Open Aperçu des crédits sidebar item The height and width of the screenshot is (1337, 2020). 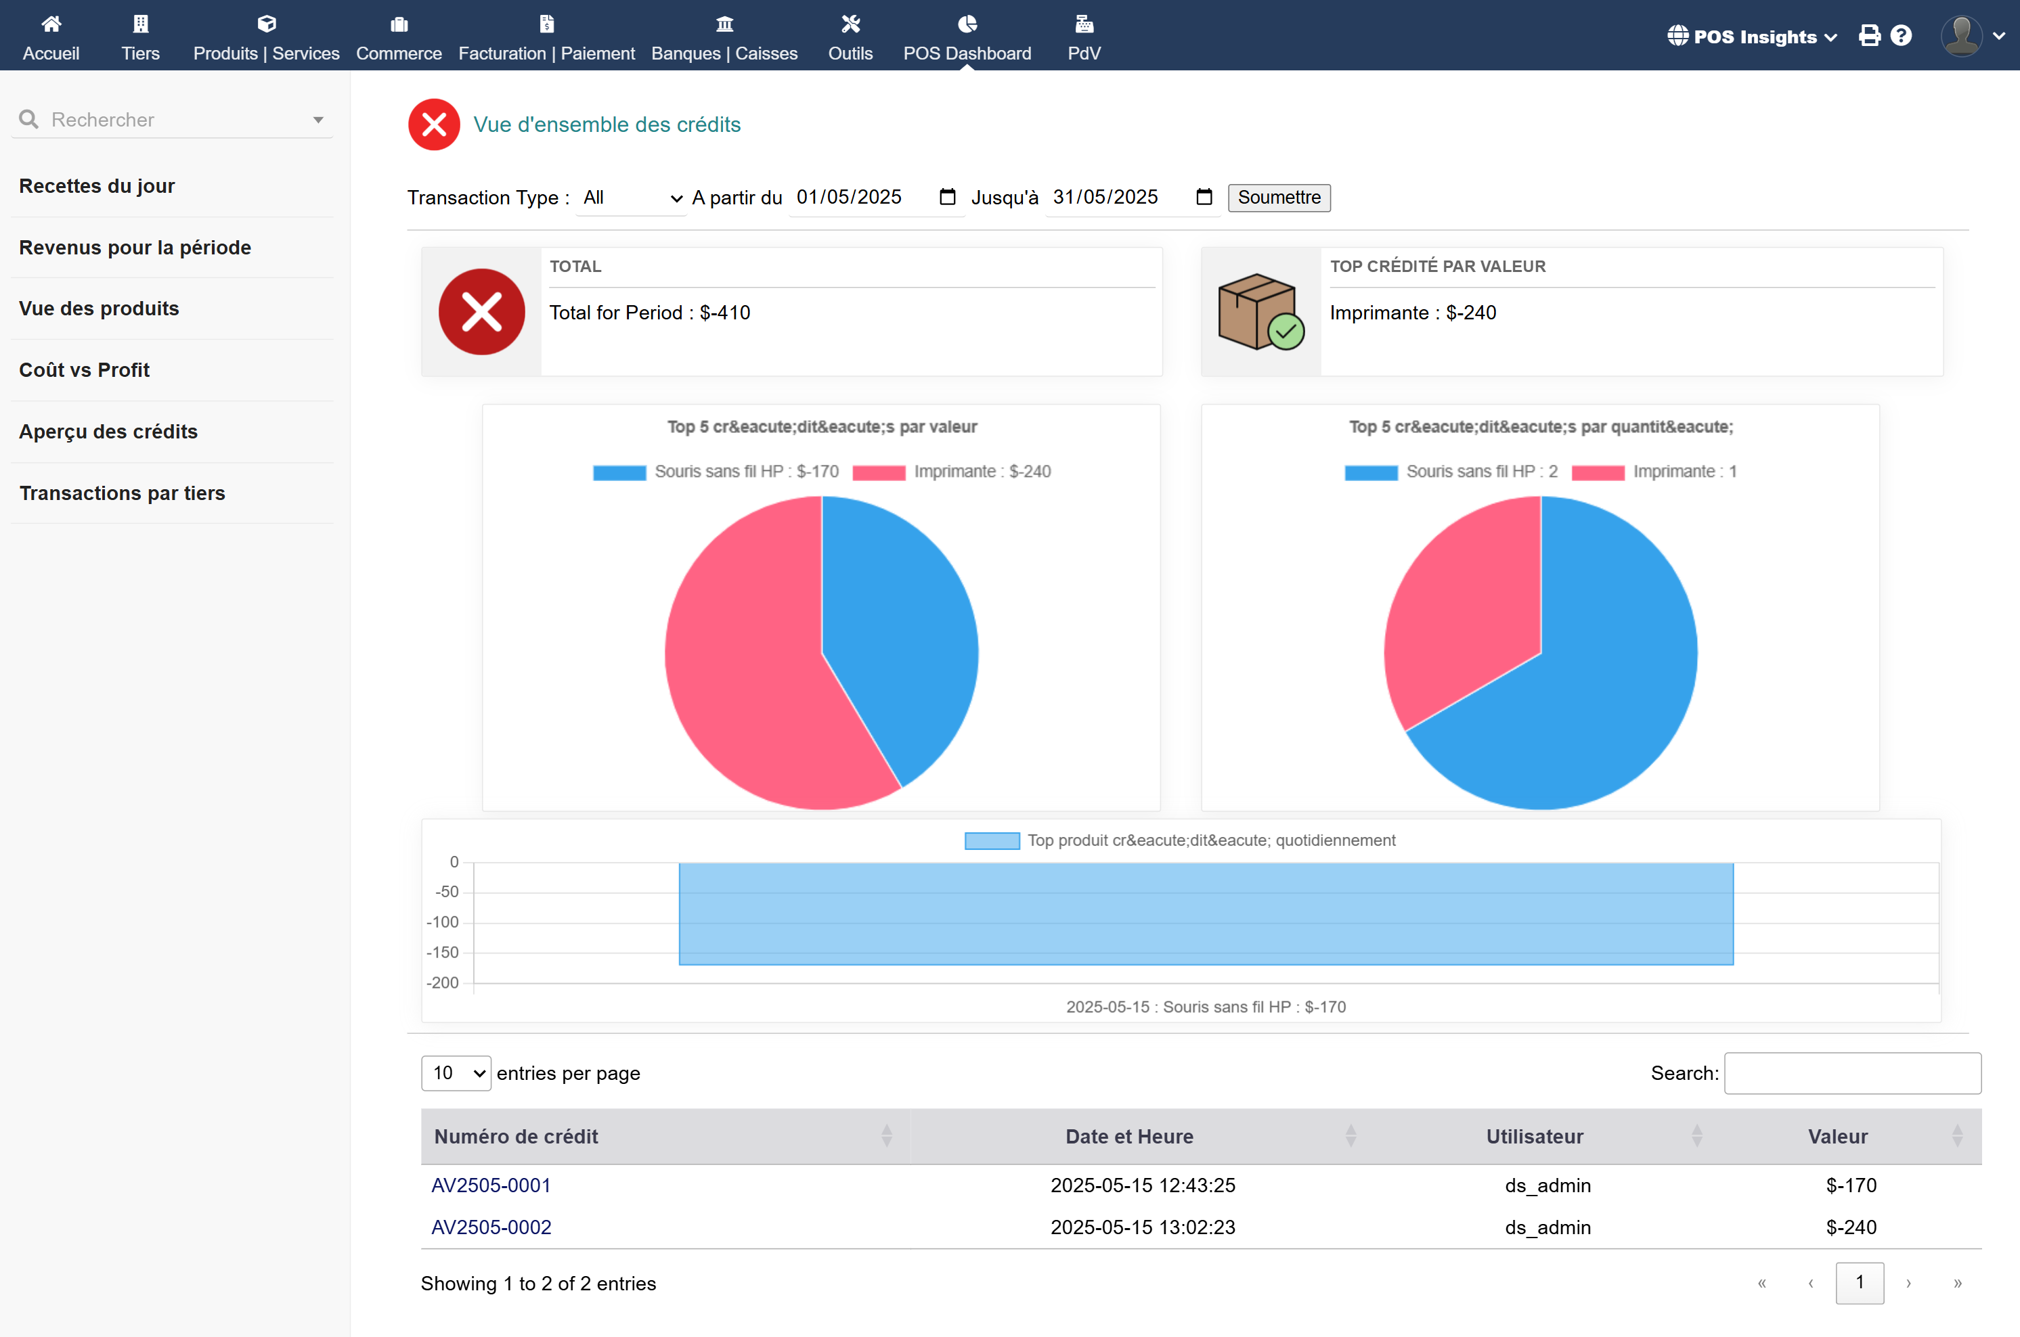108,432
